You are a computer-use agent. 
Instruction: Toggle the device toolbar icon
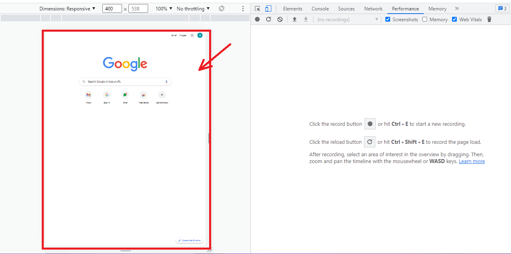tap(268, 8)
